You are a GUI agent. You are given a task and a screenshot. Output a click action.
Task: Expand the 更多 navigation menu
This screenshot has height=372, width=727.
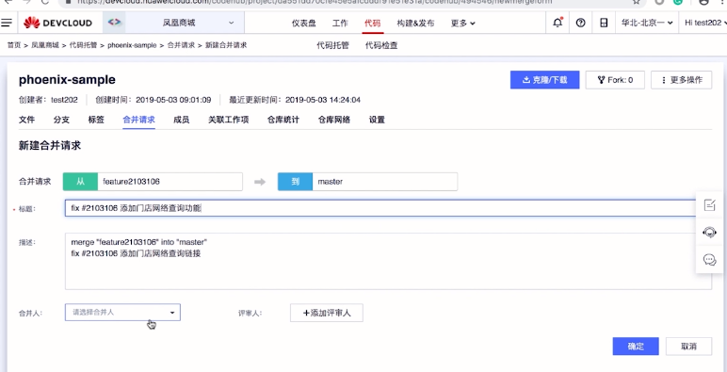pos(462,24)
